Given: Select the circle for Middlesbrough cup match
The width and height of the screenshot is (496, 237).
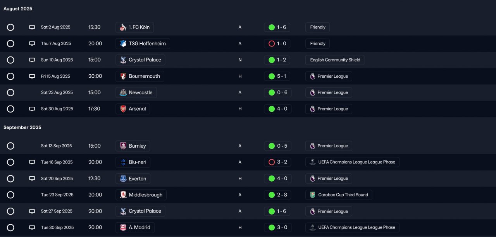Looking at the screenshot, I should [x=10, y=195].
